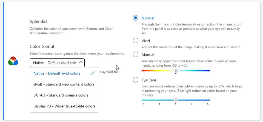Click the Normal mode label text
Viewport: 263px width, 122px height.
click(x=148, y=18)
